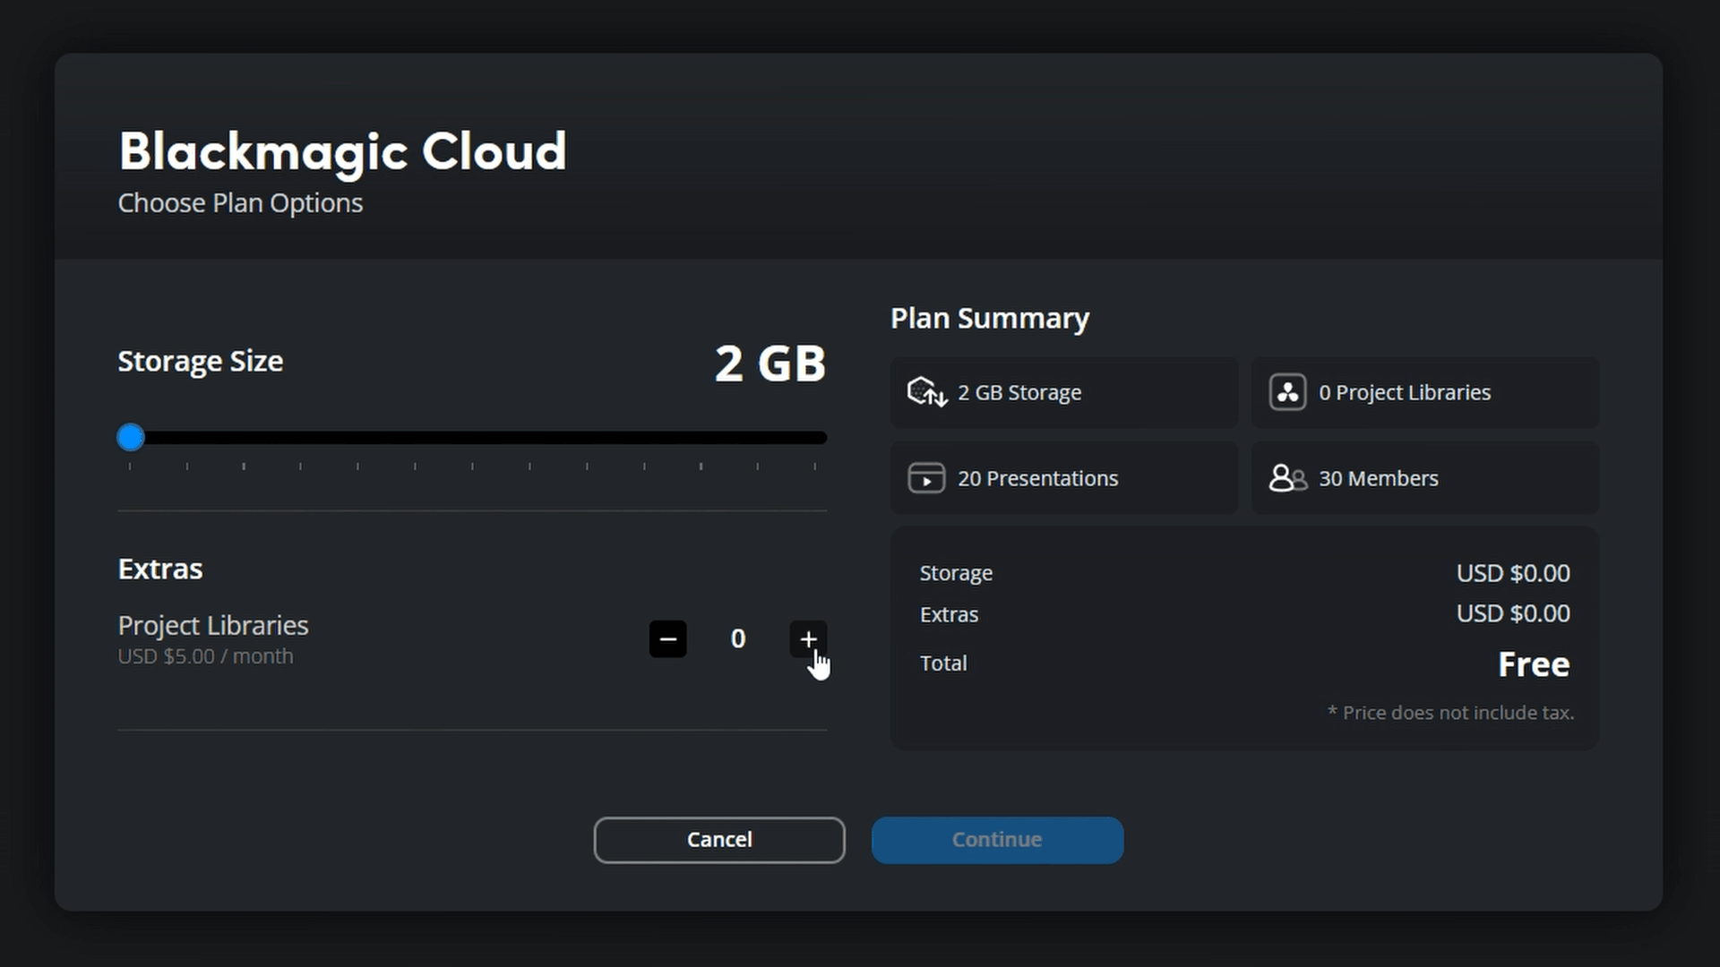The width and height of the screenshot is (1720, 967).
Task: Click the cloud storage icon
Action: [x=927, y=392]
